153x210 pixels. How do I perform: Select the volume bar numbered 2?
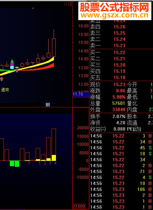click(x=43, y=158)
